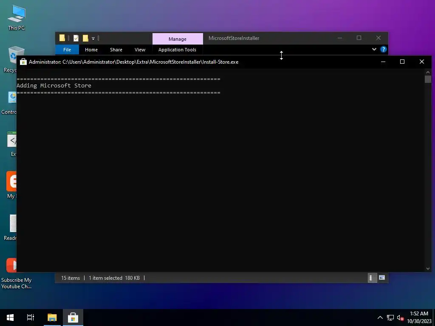Screen dimensions: 435x326
Task: Open the Manage contextual tab in Explorer
Action: click(178, 39)
